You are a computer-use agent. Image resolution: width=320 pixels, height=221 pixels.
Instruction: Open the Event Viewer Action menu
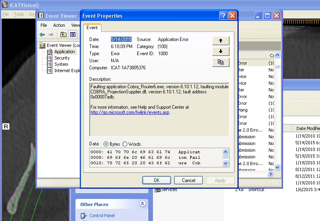point(59,25)
